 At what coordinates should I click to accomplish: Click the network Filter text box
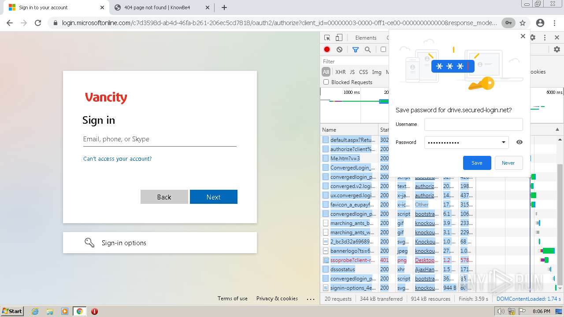tap(355, 62)
